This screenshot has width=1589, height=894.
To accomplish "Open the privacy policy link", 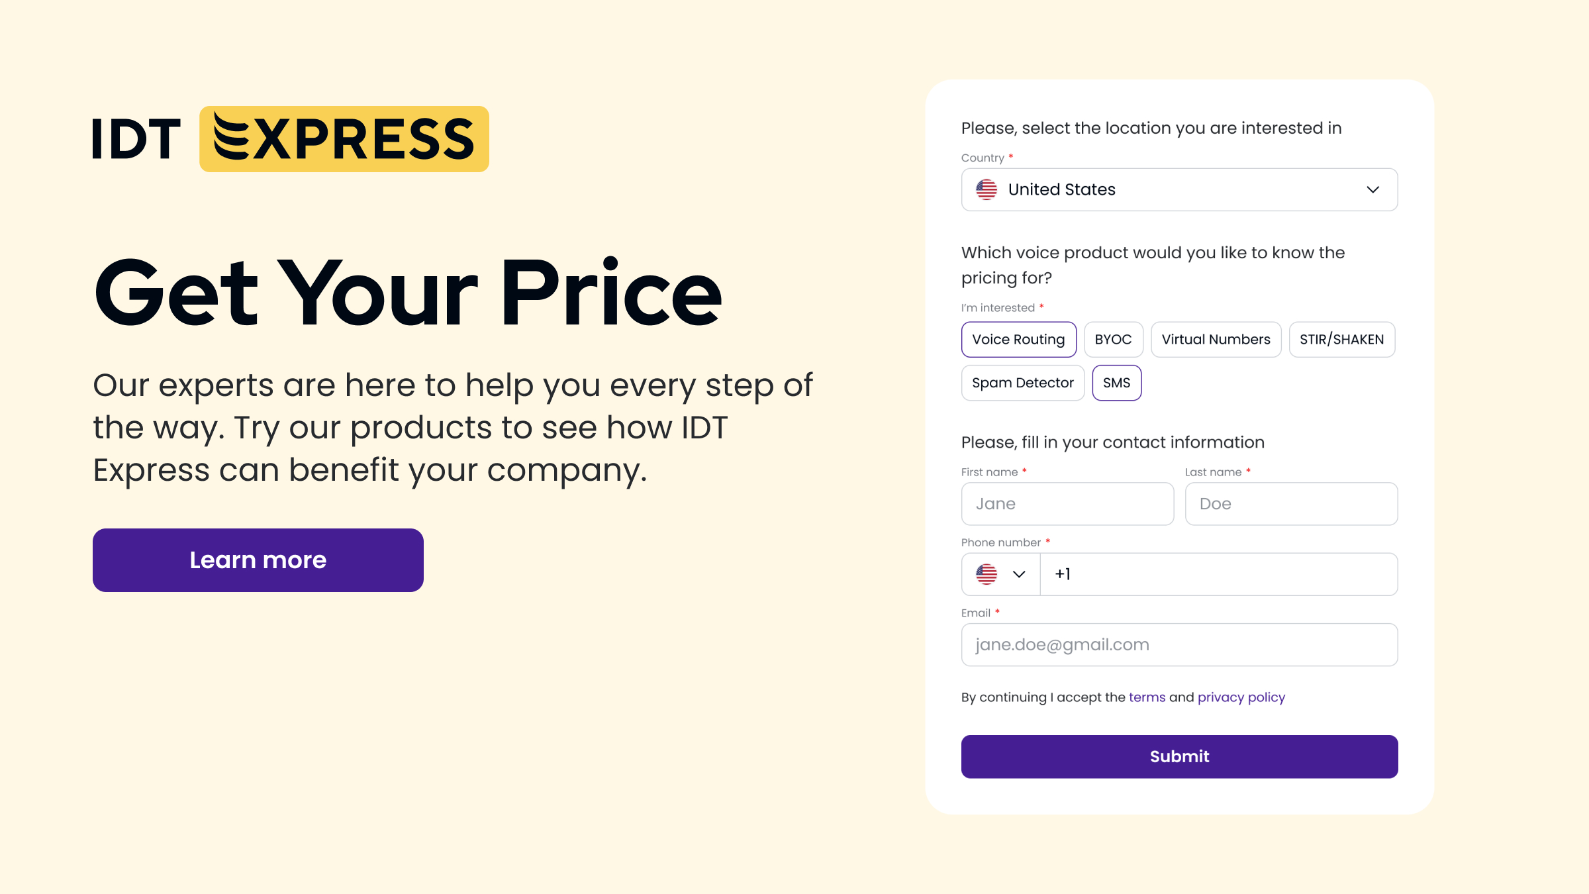I will coord(1241,697).
